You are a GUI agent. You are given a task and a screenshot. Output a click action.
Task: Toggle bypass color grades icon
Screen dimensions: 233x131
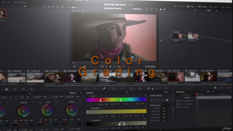(x=147, y=9)
